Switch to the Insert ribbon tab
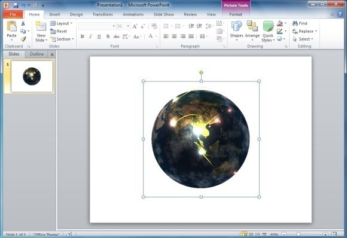347x238 pixels. tap(54, 14)
